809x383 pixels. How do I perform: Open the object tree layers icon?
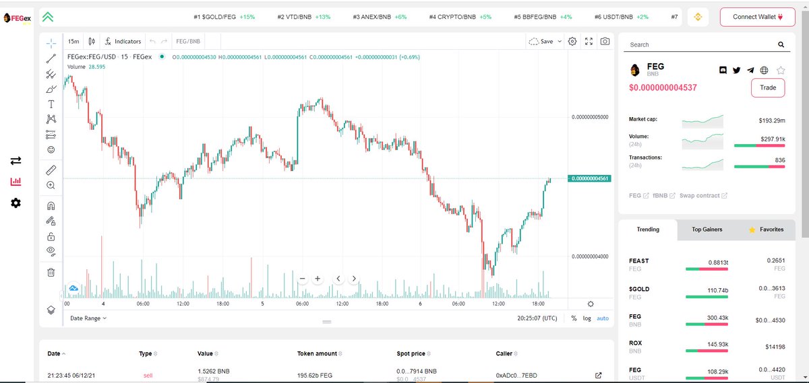[51, 310]
